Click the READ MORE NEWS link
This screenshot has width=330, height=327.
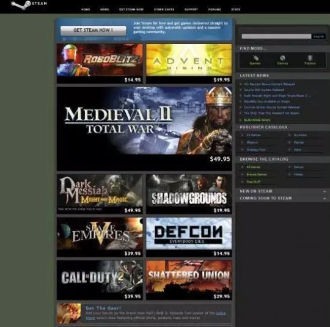click(x=257, y=120)
